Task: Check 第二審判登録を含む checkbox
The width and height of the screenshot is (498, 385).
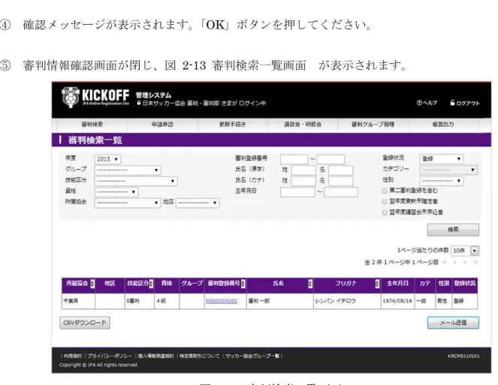Action: (385, 191)
